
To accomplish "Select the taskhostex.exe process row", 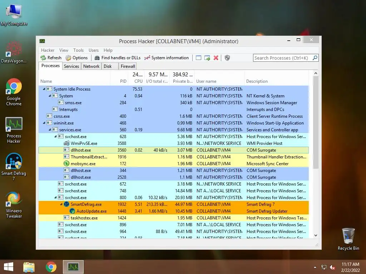I will [x=174, y=218].
